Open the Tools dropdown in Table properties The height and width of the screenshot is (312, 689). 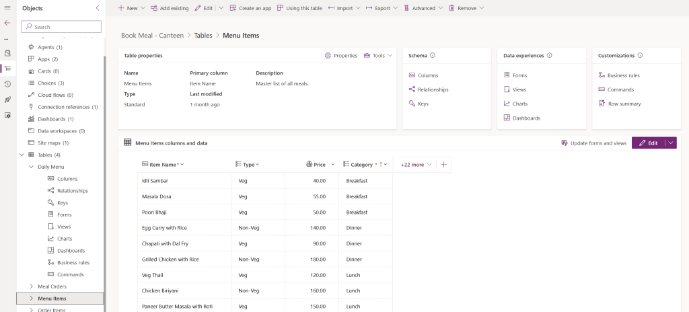tap(378, 56)
